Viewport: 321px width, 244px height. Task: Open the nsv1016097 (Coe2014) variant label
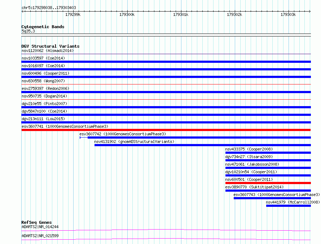43,66
